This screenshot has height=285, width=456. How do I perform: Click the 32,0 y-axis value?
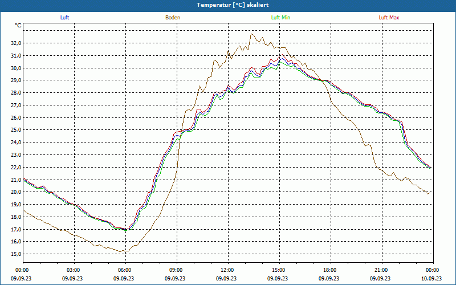pyautogui.click(x=15, y=43)
